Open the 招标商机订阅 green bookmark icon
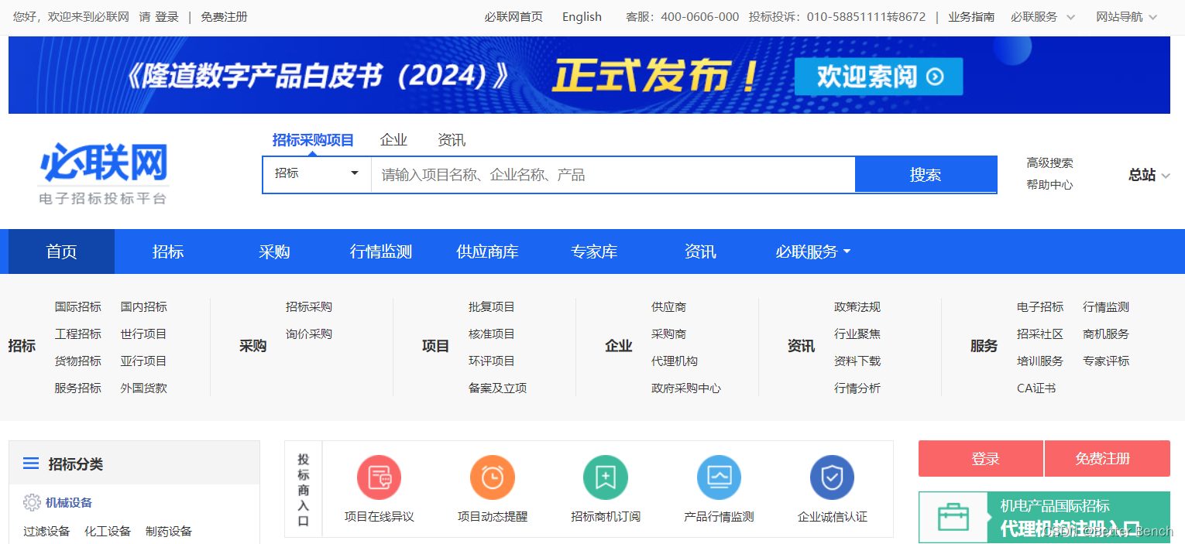 (605, 477)
